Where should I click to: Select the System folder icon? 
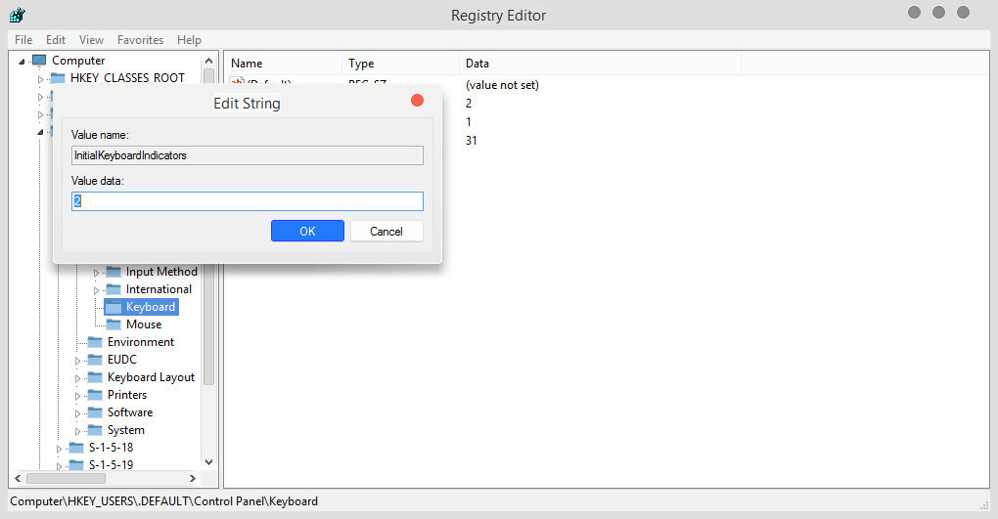(95, 431)
